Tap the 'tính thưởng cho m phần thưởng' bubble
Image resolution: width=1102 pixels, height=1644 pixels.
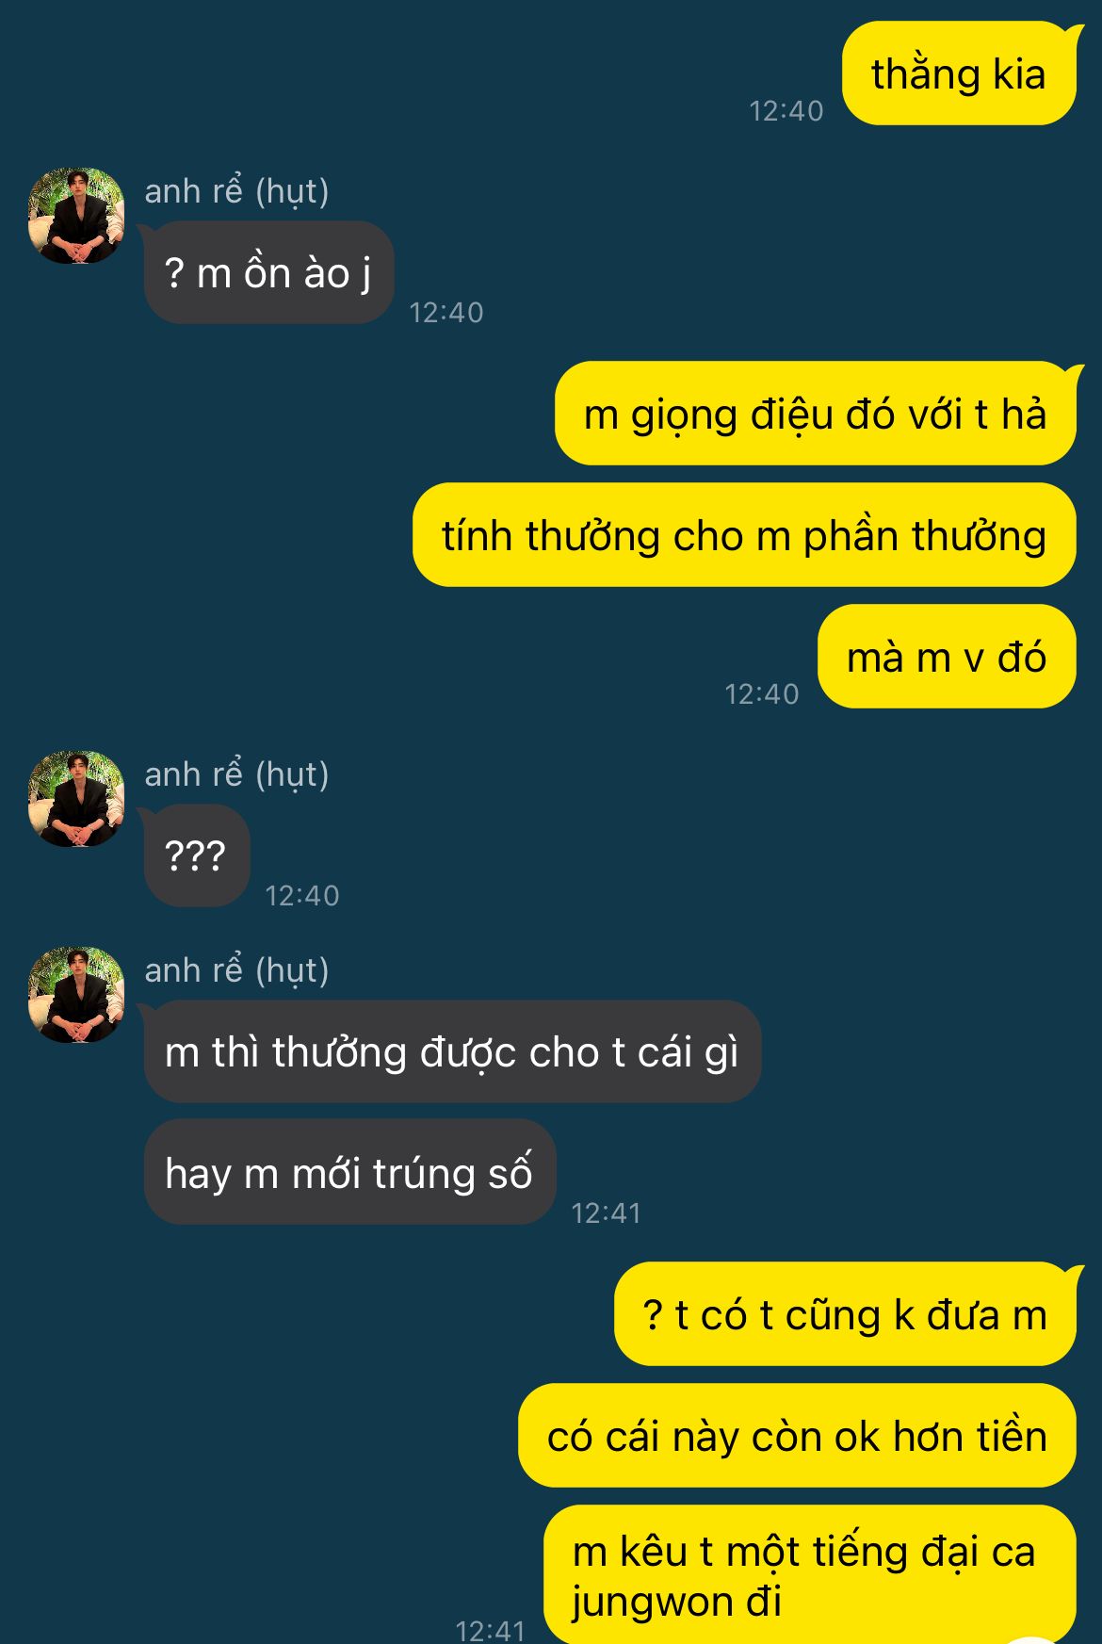(x=744, y=534)
